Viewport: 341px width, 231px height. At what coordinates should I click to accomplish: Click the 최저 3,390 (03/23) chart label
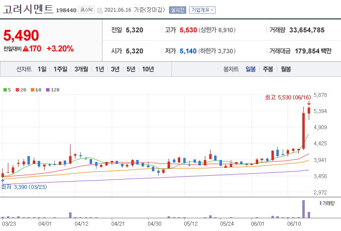click(x=24, y=187)
